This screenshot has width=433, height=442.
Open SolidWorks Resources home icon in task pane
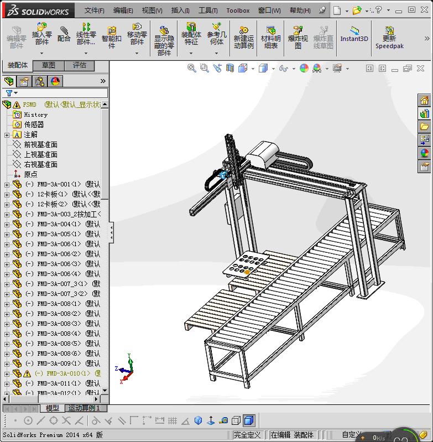424,100
